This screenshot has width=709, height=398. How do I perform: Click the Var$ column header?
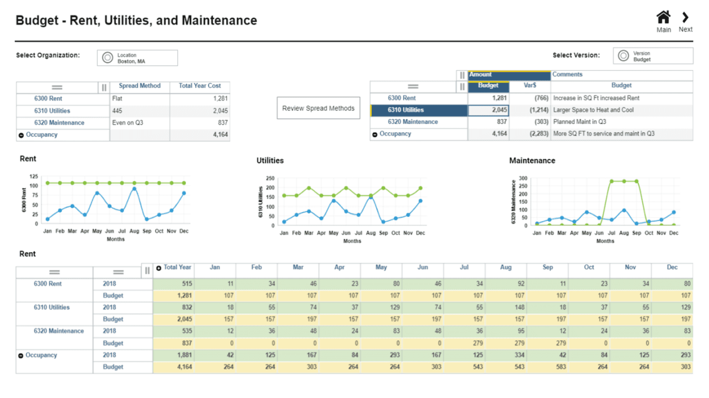click(530, 86)
